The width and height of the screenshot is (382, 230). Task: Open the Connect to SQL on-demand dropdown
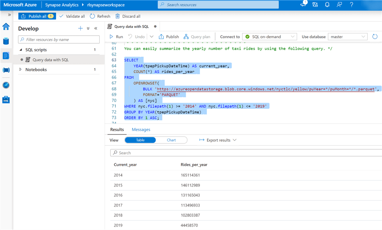point(270,37)
